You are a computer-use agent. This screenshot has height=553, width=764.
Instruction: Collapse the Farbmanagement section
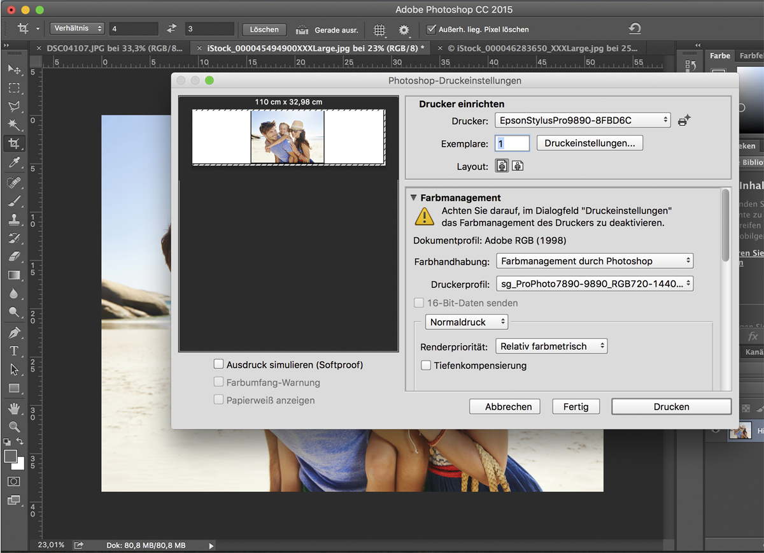coord(414,197)
